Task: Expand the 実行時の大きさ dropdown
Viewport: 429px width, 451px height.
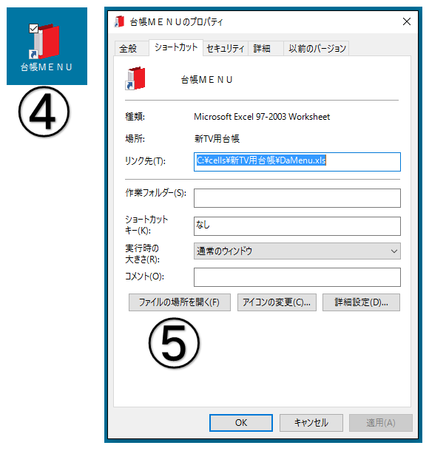Action: click(297, 251)
